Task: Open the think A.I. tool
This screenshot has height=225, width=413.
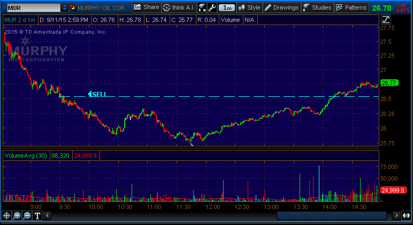Action: click(178, 7)
